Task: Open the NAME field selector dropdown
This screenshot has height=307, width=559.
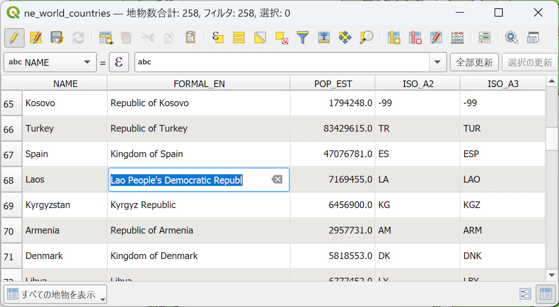Action: tap(50, 63)
